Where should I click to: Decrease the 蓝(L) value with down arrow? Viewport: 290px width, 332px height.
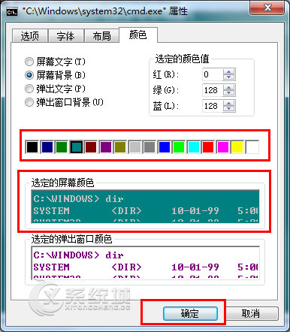click(x=229, y=109)
